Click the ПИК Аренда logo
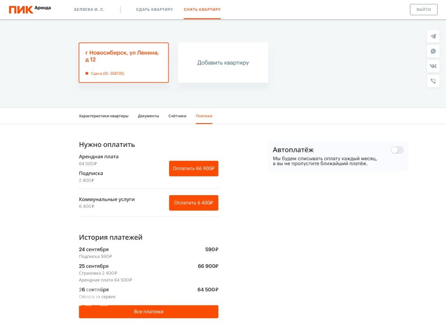 [30, 9]
